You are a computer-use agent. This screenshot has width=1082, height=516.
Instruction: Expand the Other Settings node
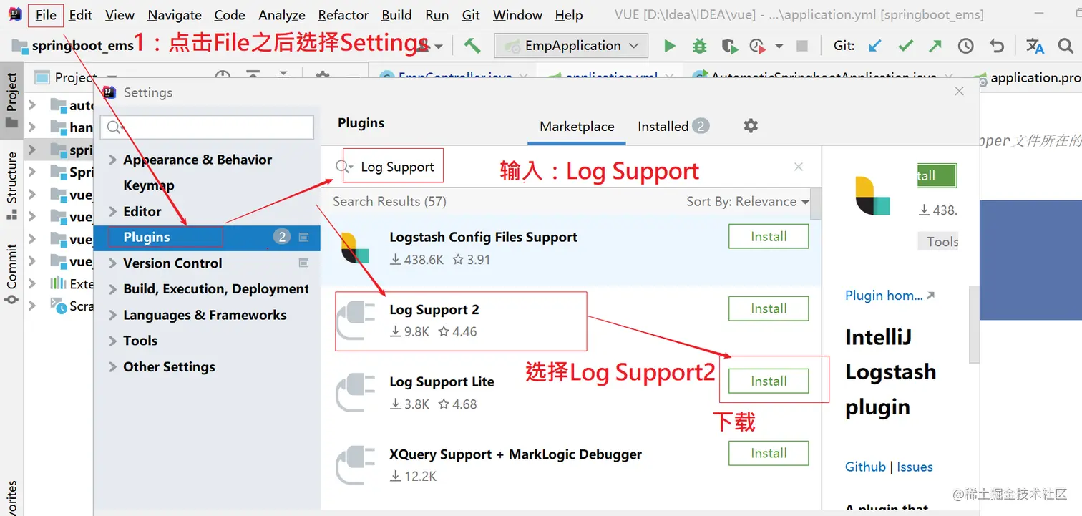click(112, 367)
